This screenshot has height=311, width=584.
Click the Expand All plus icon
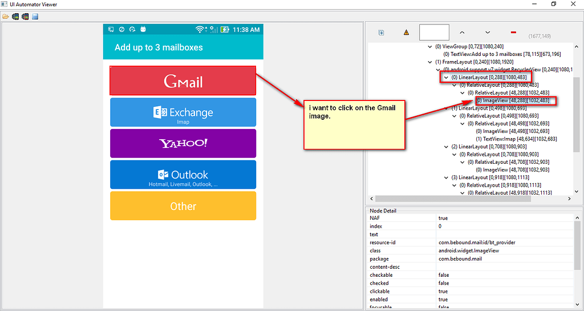(381, 33)
